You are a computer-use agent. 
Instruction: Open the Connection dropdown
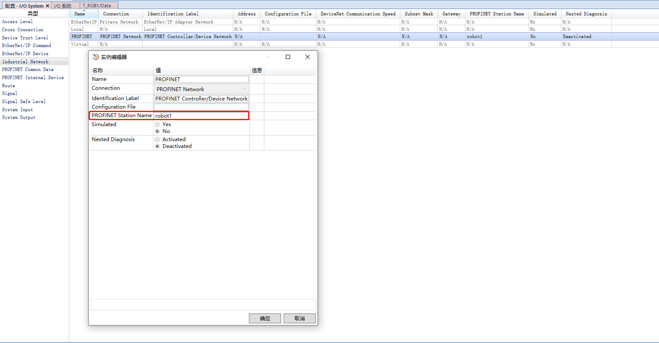(201, 89)
